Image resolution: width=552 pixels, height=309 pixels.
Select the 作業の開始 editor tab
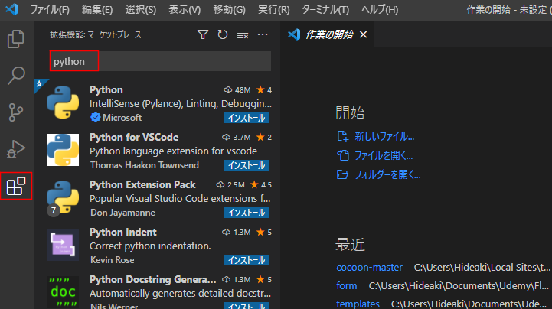tap(328, 34)
